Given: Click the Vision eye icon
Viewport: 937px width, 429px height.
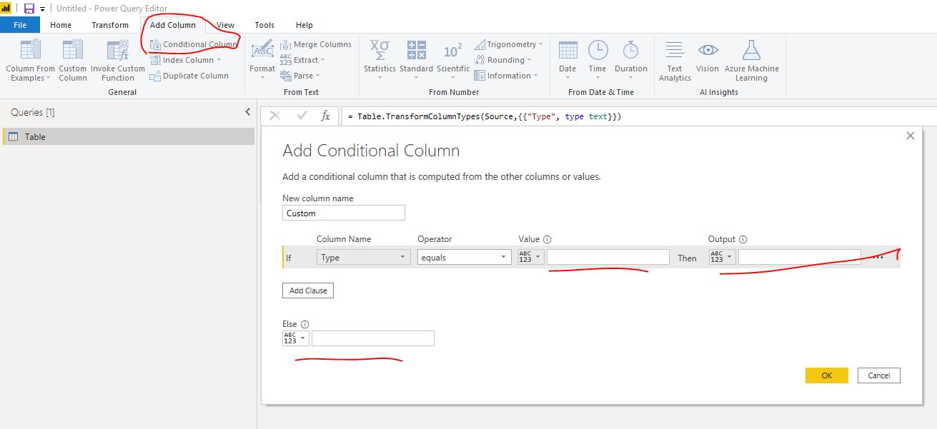Looking at the screenshot, I should tap(708, 50).
